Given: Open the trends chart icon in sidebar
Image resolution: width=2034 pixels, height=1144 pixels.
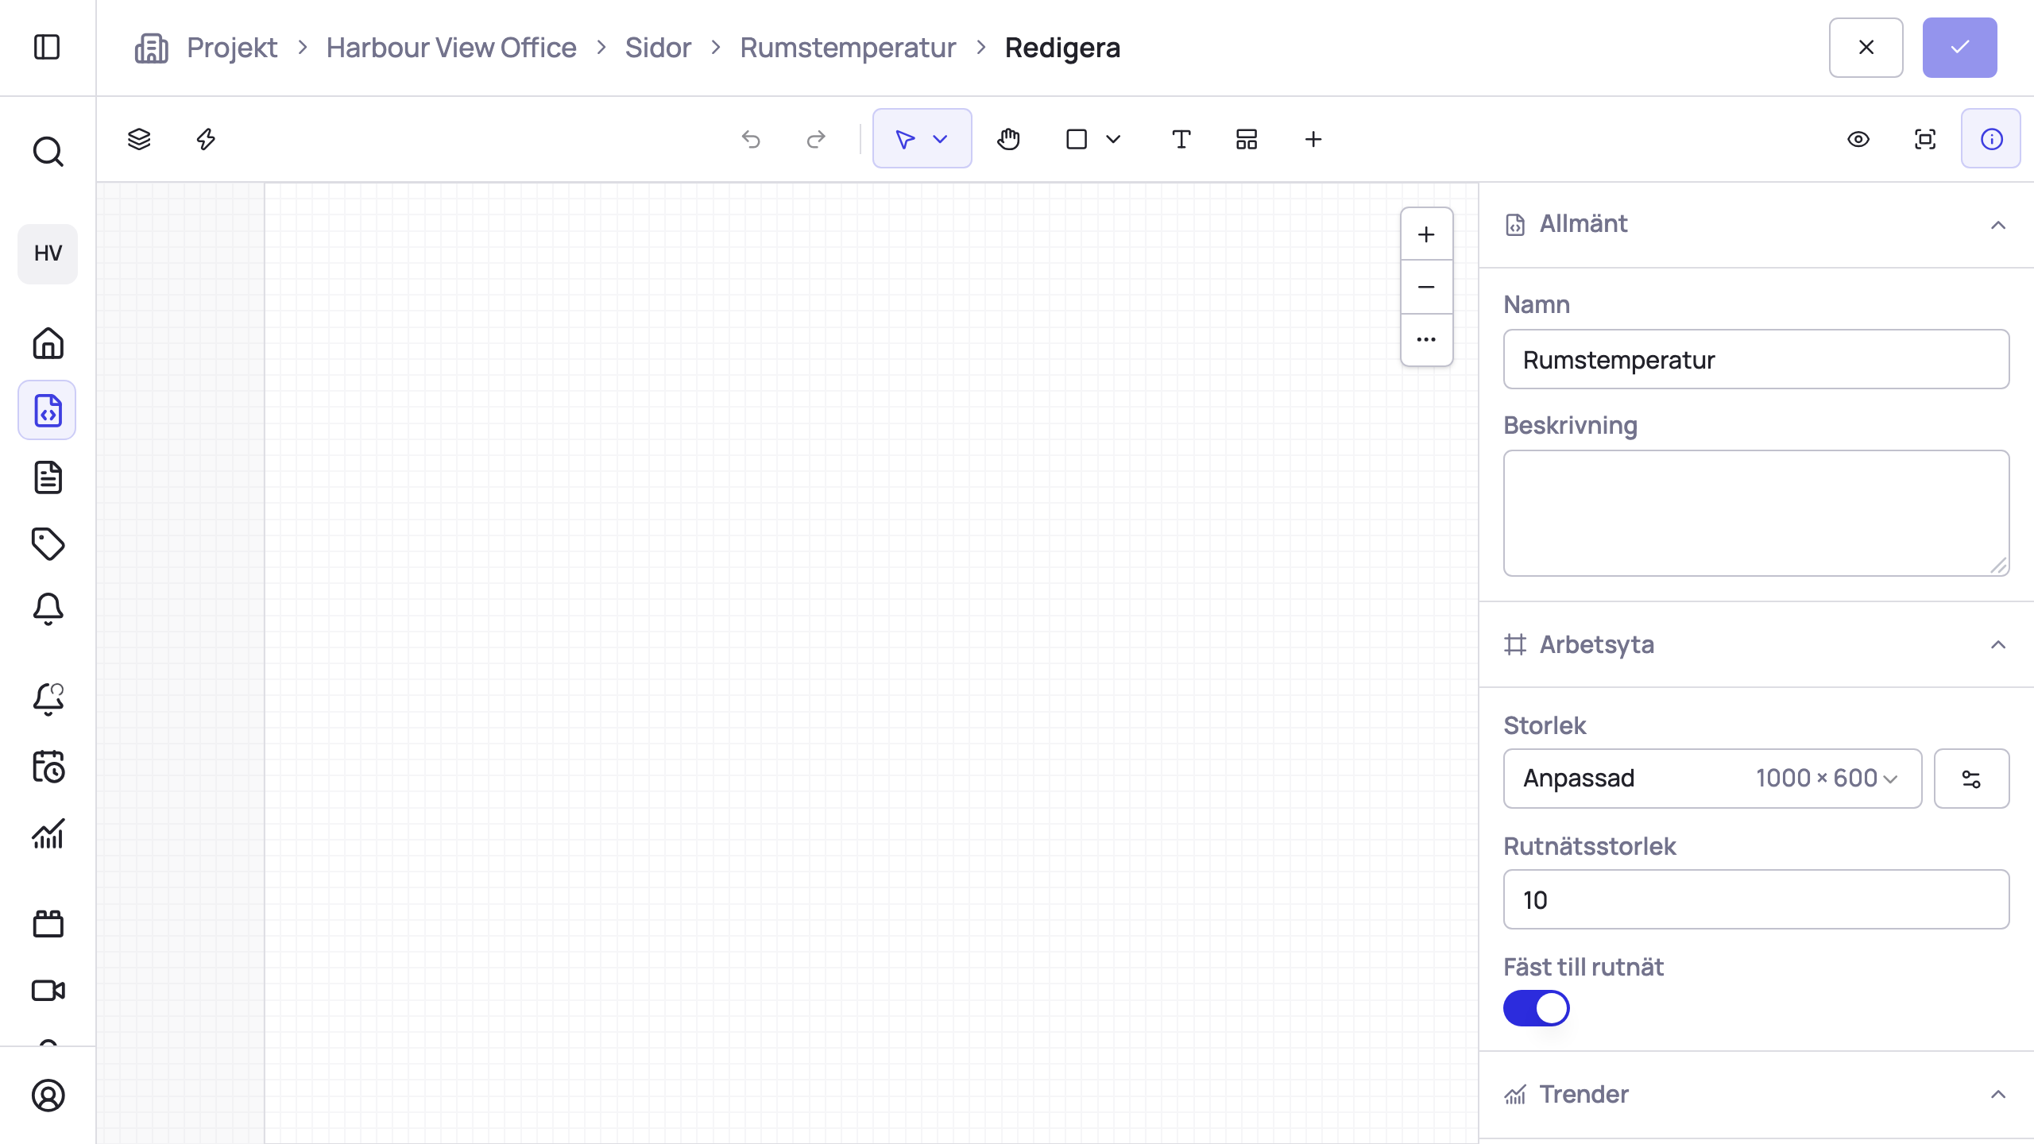Looking at the screenshot, I should [48, 833].
